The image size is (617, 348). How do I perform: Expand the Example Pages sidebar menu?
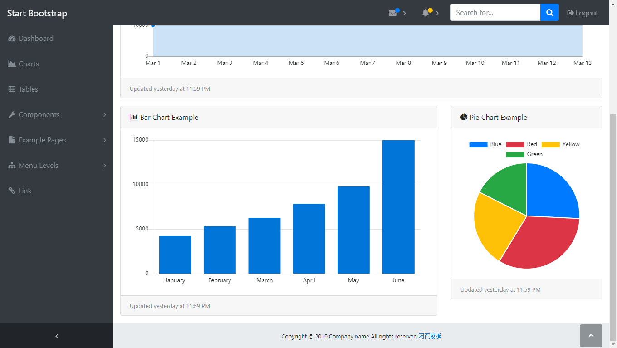pyautogui.click(x=57, y=140)
